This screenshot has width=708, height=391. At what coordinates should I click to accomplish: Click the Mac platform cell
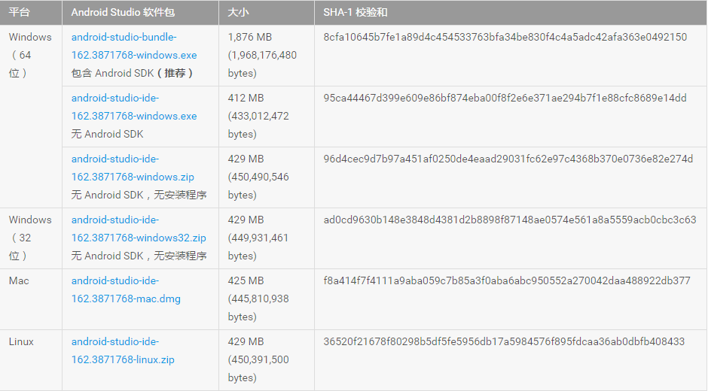[19, 280]
